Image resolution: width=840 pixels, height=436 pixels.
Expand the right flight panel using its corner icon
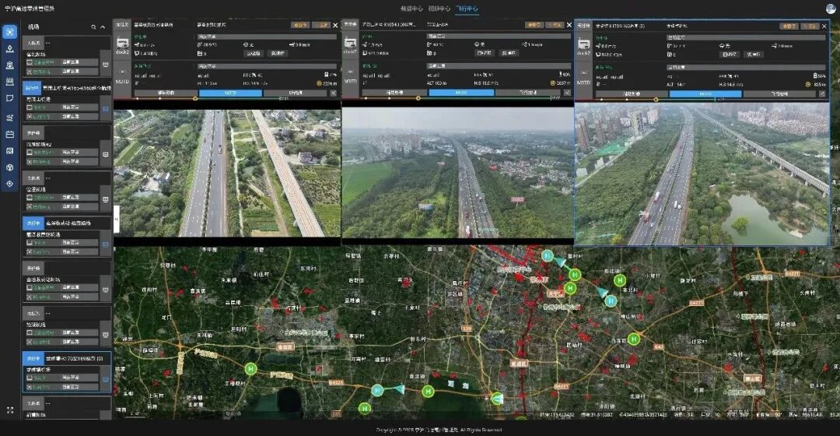point(822,94)
